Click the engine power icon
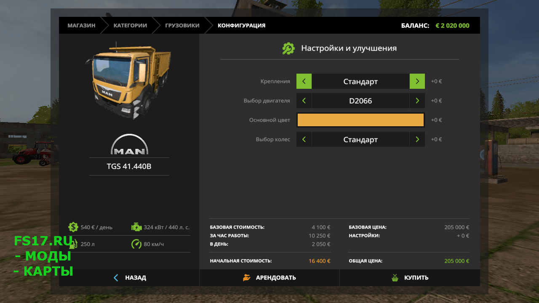Viewport: 539px width, 303px height. click(136, 227)
